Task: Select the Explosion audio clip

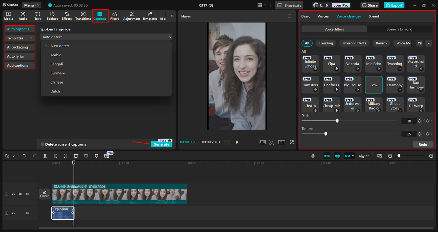Action: tap(63, 213)
